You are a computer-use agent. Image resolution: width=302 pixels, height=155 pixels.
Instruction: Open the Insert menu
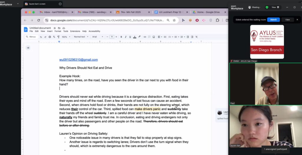pyautogui.click(x=50, y=31)
